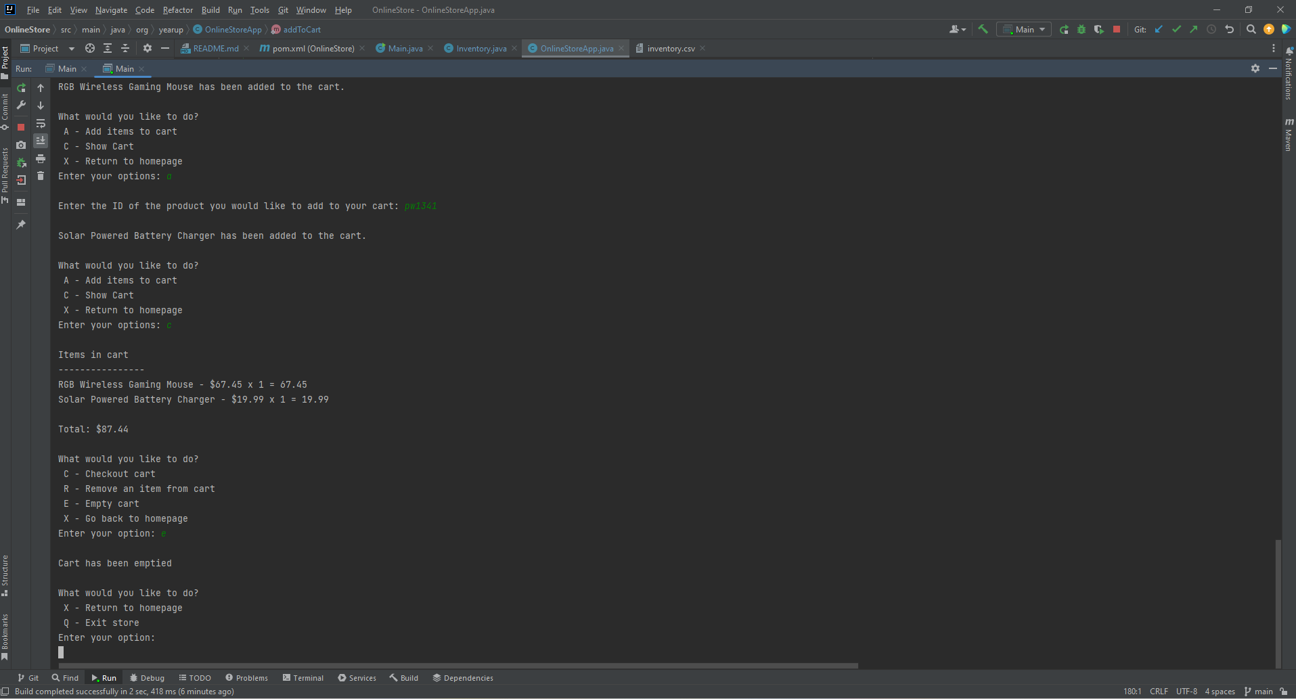Image resolution: width=1296 pixels, height=699 pixels.
Task: Run Main with coverage
Action: coord(1099,29)
